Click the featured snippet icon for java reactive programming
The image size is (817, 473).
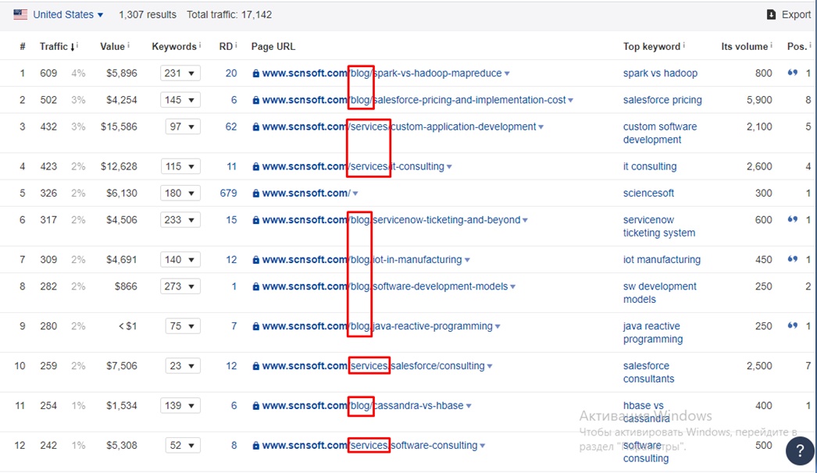pyautogui.click(x=793, y=325)
